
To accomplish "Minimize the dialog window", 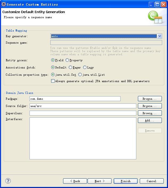I will coord(151,5).
